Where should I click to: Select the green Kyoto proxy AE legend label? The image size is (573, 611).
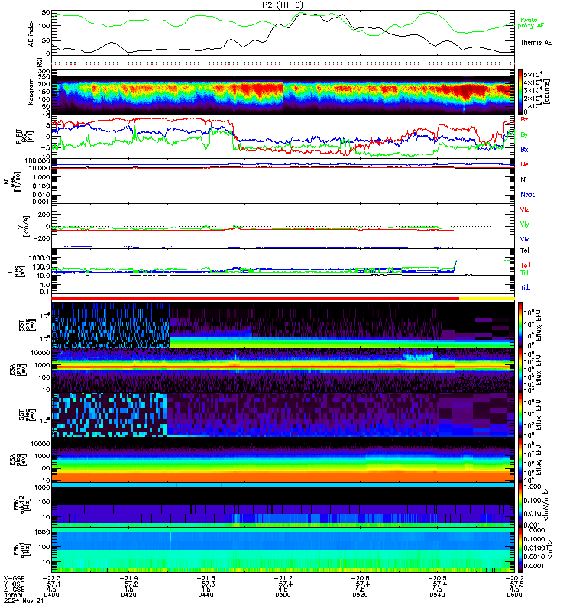point(530,23)
